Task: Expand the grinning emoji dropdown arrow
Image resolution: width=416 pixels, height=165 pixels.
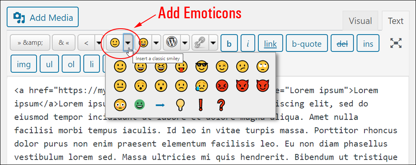Action: tap(156, 43)
